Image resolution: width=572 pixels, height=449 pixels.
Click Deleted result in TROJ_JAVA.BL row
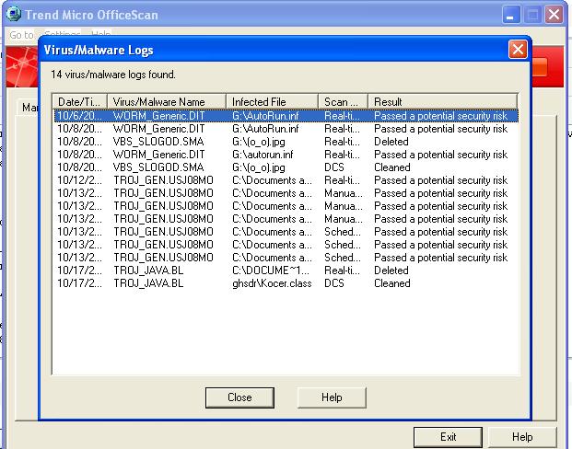click(391, 271)
